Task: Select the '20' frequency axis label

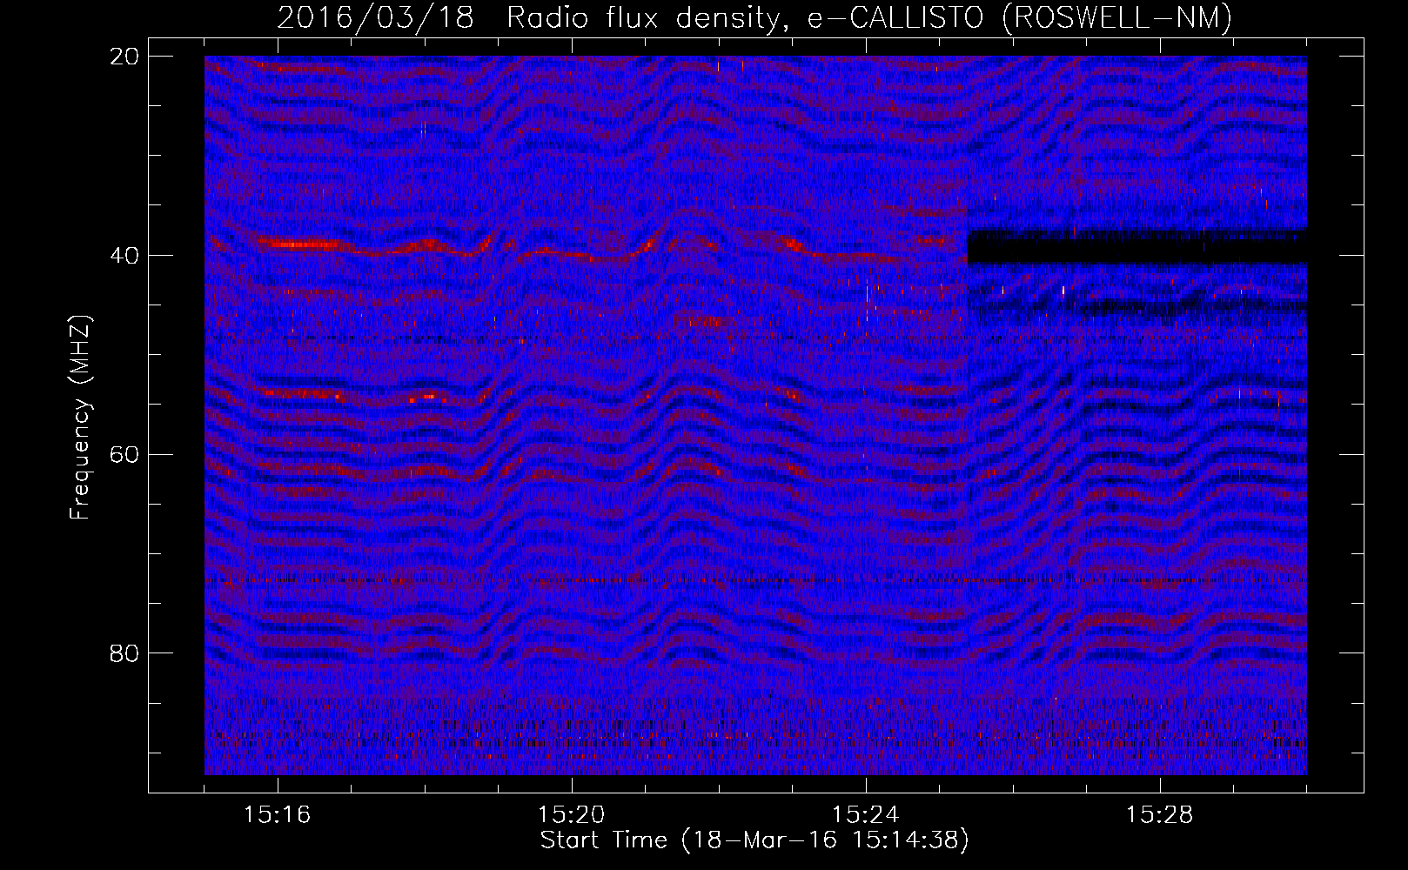Action: tap(124, 57)
